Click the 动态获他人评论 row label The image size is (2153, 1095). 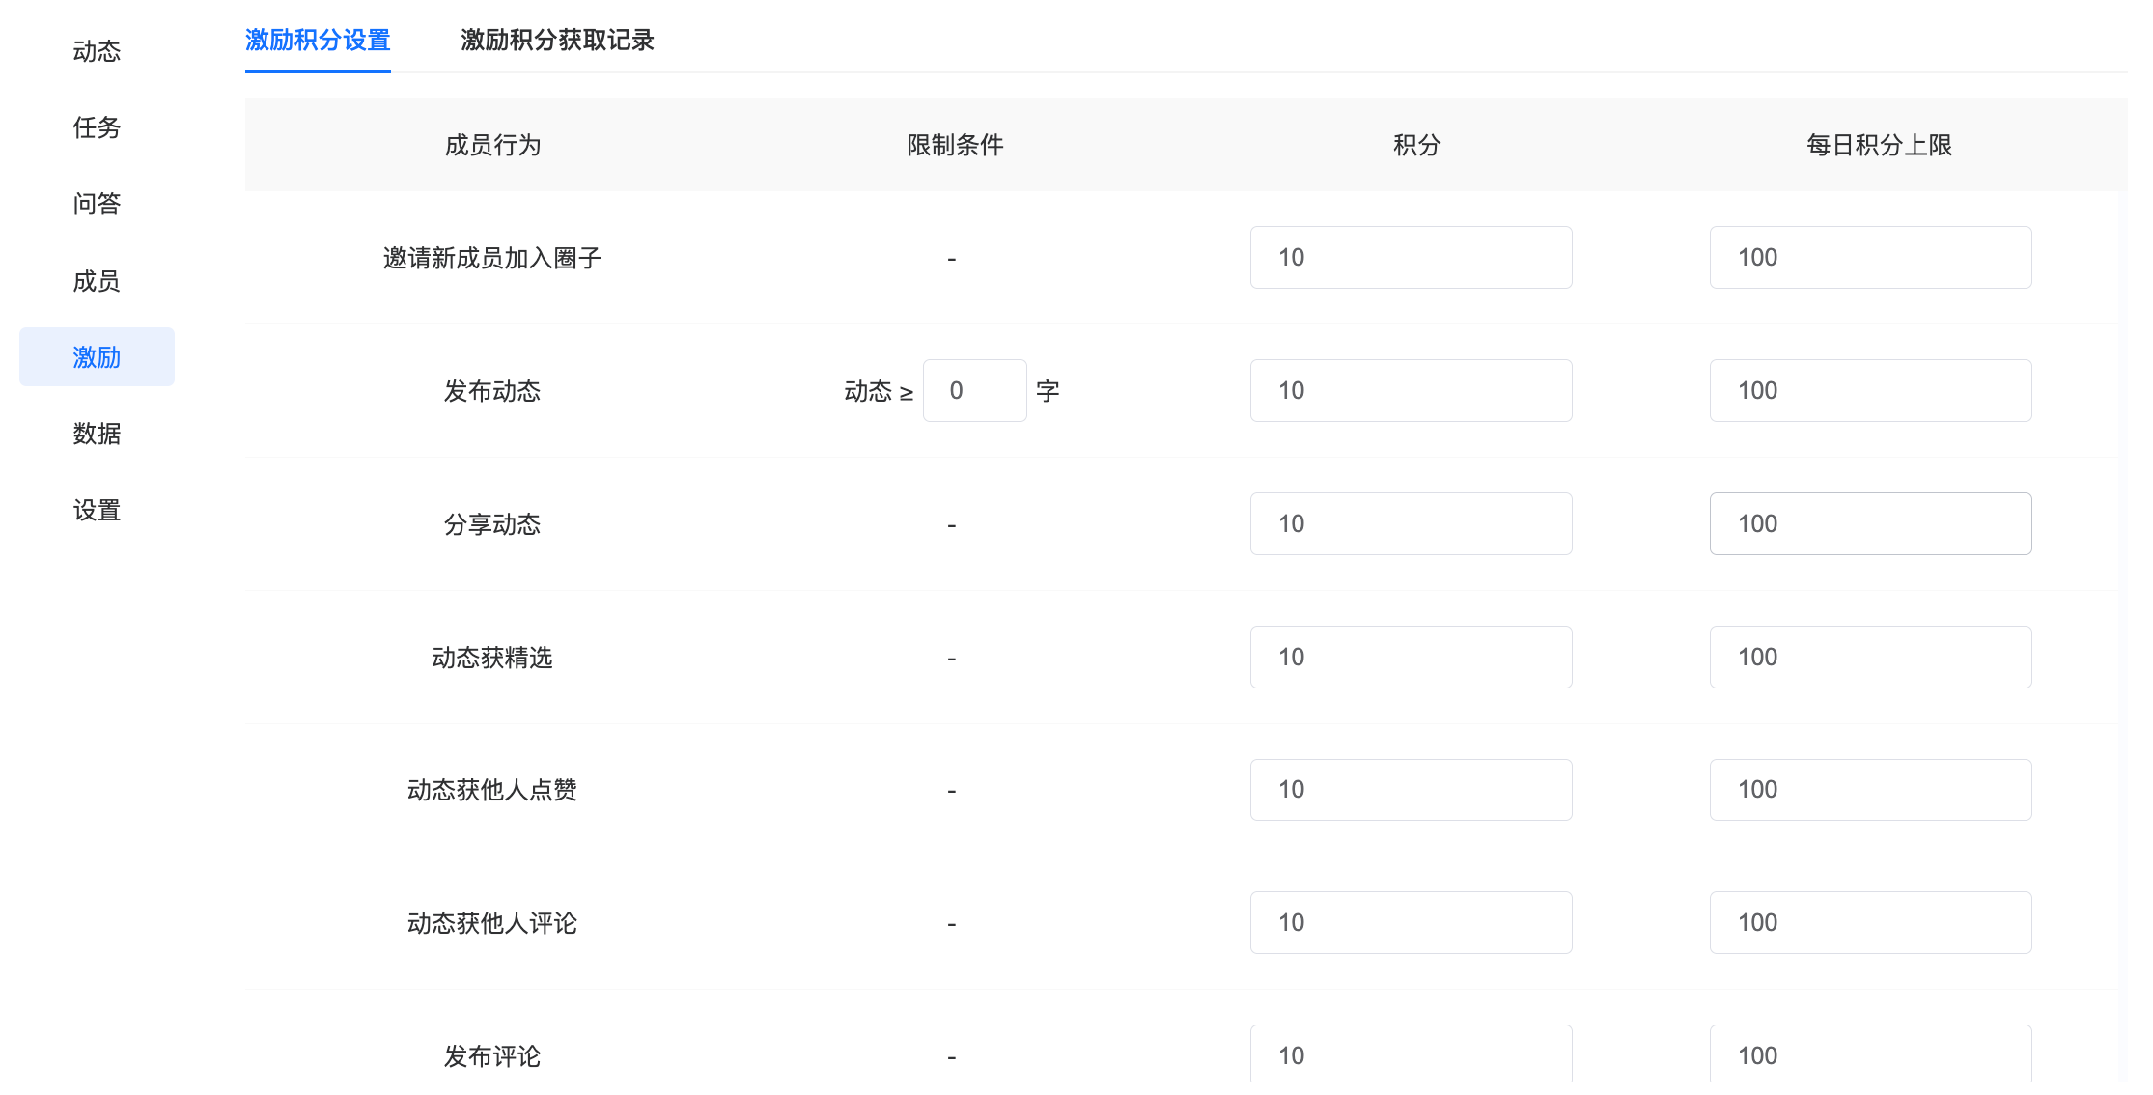[492, 923]
